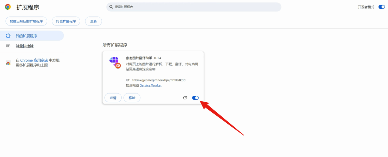Click the 象寄图片翻译助手 title text
388x157 pixels.
pyautogui.click(x=139, y=58)
